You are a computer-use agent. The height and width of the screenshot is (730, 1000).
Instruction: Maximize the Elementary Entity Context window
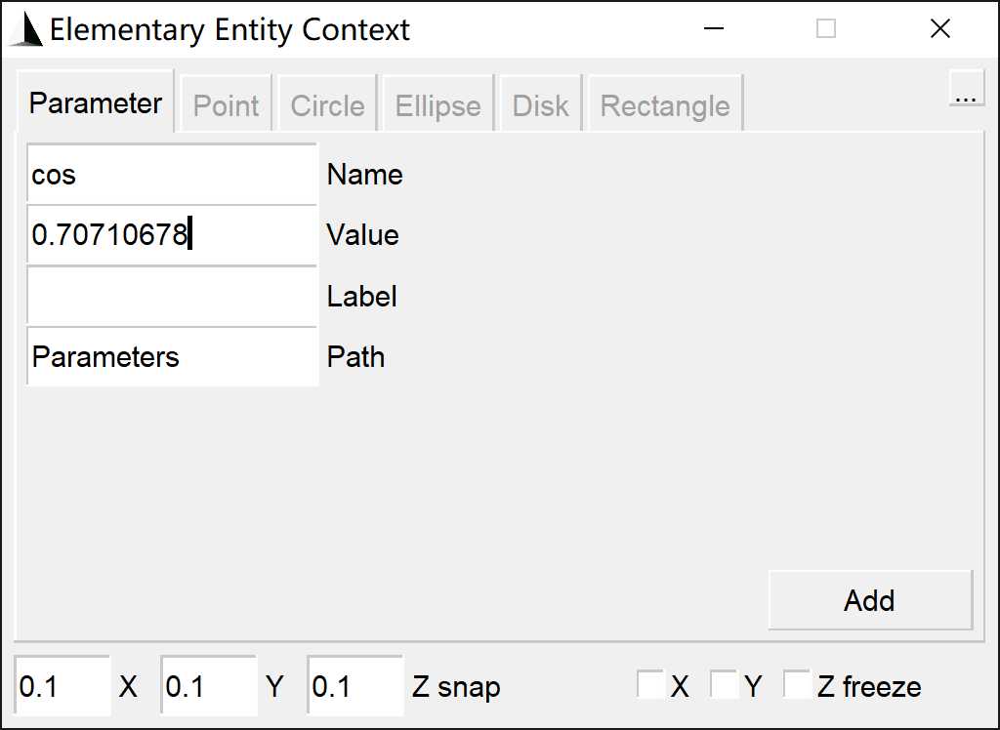pos(826,29)
